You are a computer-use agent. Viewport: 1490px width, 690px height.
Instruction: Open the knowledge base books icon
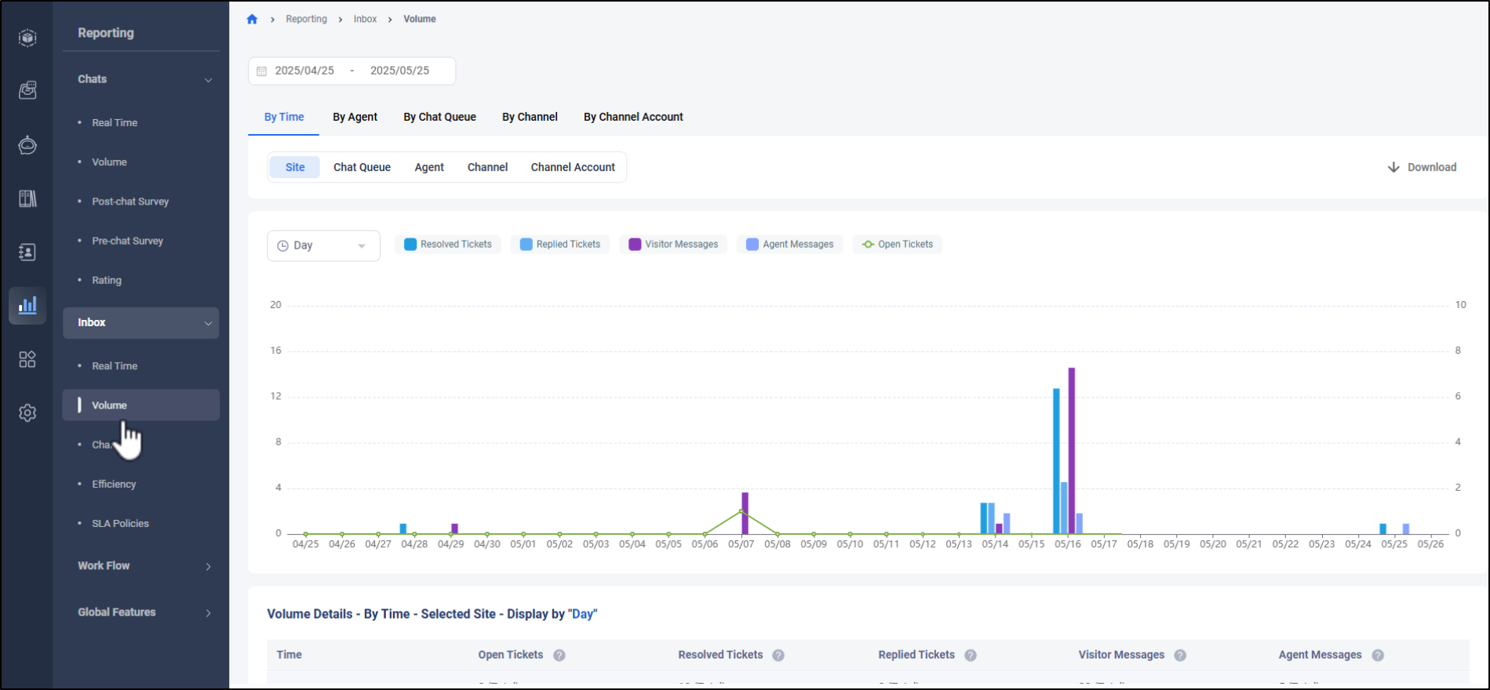coord(27,198)
